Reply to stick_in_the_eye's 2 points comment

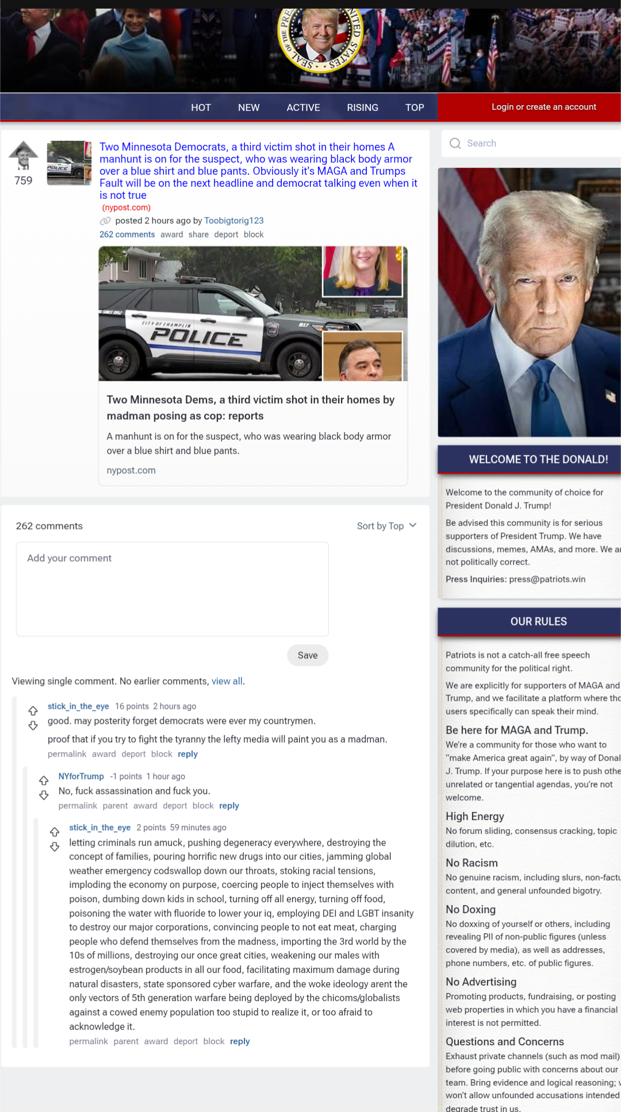point(240,1041)
